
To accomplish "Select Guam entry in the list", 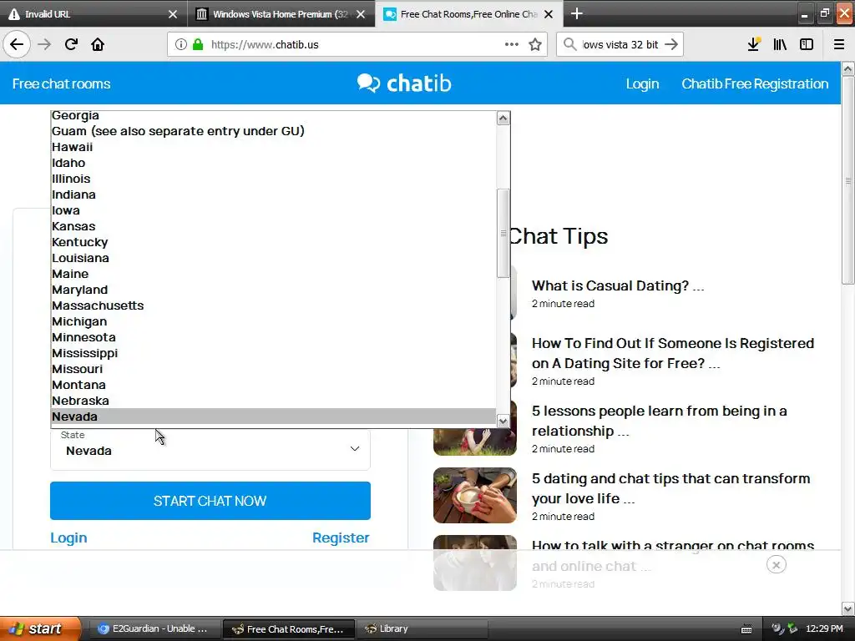I will (x=273, y=131).
